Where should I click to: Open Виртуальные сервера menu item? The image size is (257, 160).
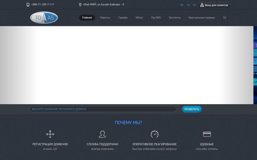pos(202,18)
